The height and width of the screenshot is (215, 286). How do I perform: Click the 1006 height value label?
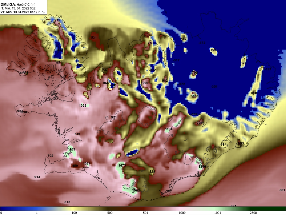pyautogui.click(x=144, y=83)
